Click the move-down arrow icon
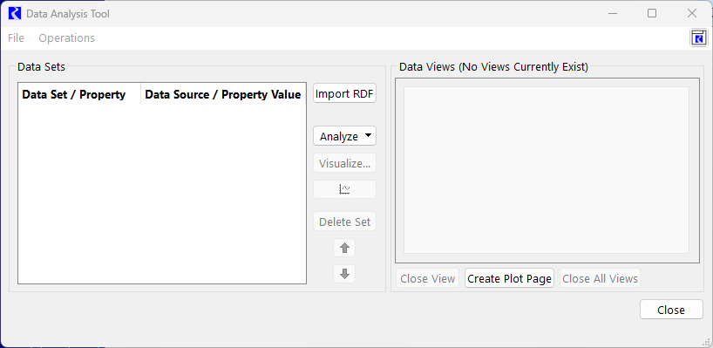 (x=344, y=274)
